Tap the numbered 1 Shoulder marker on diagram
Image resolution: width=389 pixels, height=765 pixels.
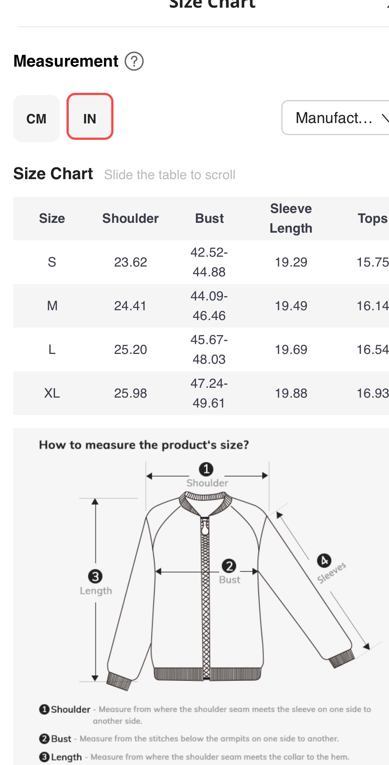tap(206, 469)
